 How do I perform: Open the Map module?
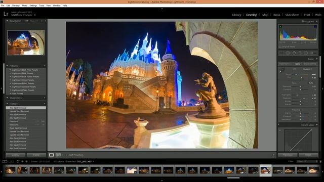[265, 15]
